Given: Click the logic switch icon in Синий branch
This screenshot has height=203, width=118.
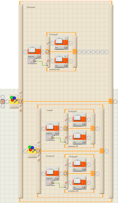Looking at the screenshot, I should 66,128.
